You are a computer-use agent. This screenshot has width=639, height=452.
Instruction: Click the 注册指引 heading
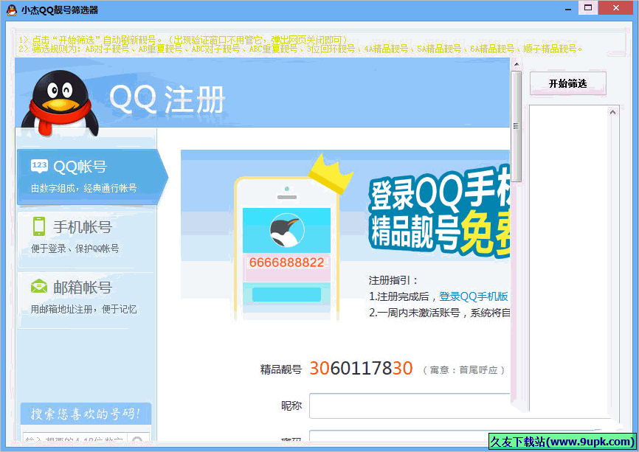(393, 281)
